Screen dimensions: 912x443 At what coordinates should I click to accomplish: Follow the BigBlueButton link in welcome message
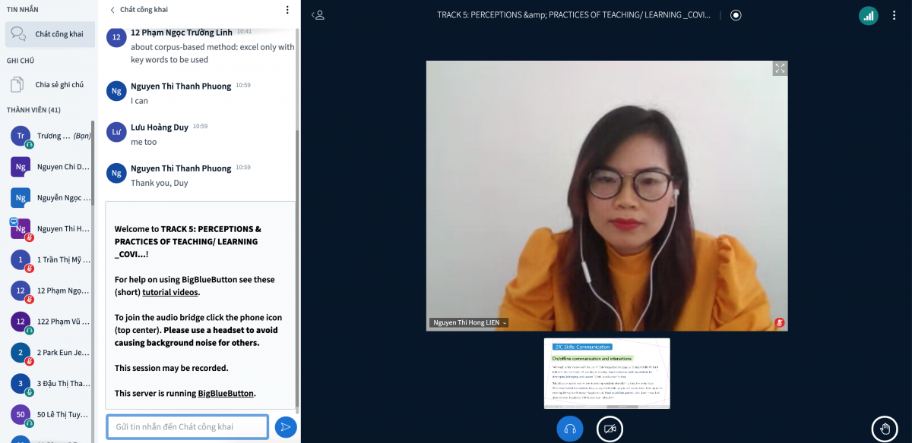pos(226,393)
